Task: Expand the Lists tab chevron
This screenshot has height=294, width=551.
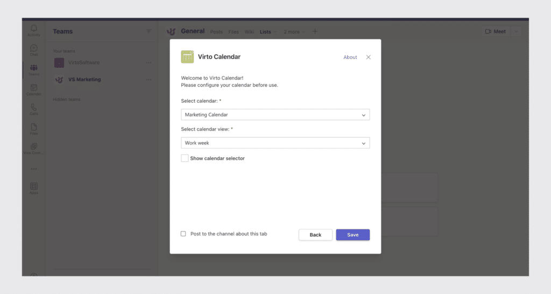Action: click(x=275, y=32)
